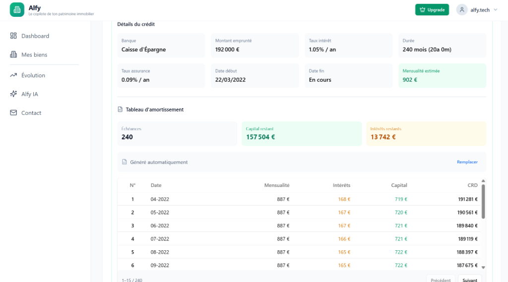The image size is (508, 282).
Task: Select row date 08-2022
Action: 160,252
